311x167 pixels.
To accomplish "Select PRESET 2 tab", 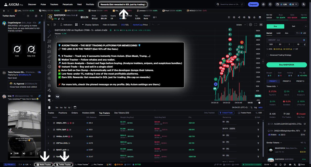I will [286, 81].
